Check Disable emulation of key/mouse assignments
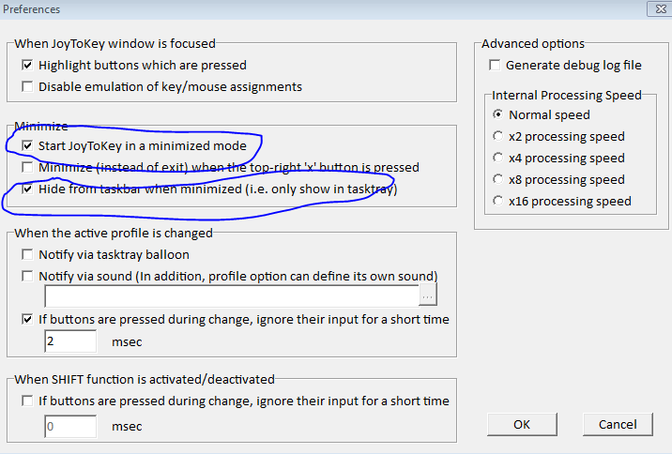The height and width of the screenshot is (454, 672). point(27,87)
